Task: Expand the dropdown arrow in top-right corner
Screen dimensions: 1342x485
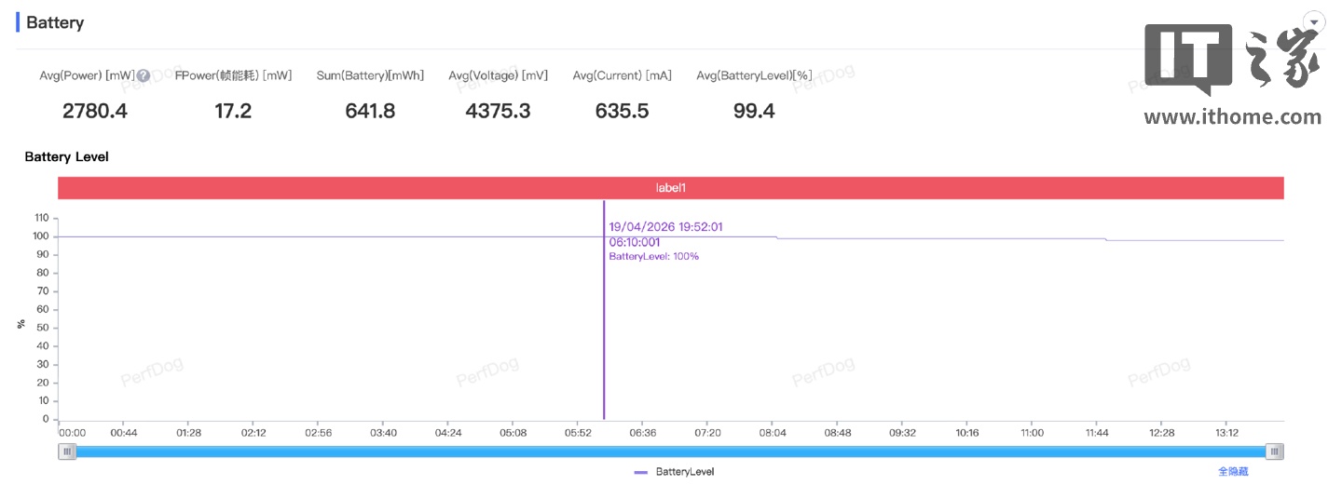Action: click(x=1314, y=22)
